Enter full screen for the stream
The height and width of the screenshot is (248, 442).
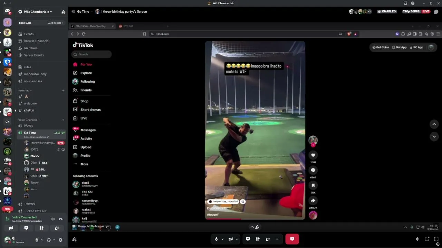(x=436, y=239)
